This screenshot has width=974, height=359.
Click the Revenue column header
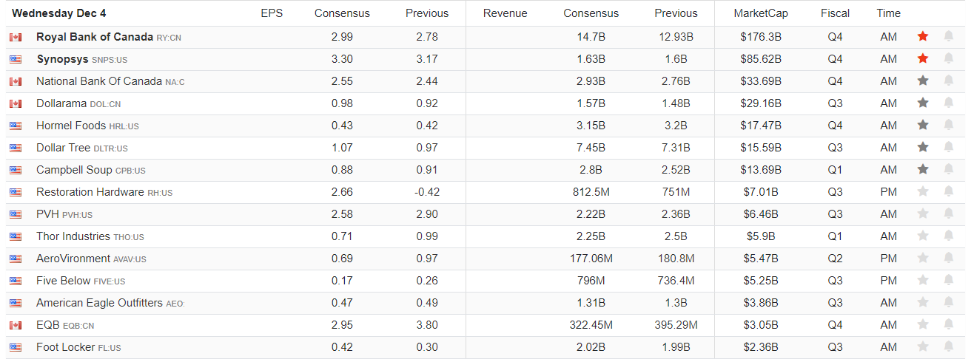(x=505, y=13)
